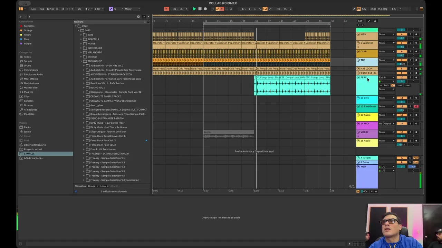Collapse the 2025 folder

click(78, 30)
